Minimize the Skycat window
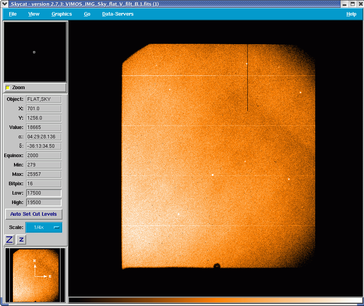This screenshot has width=364, height=306. point(344,4)
